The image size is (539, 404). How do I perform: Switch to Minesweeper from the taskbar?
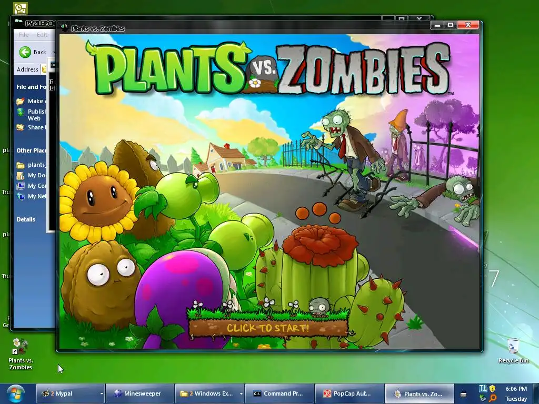coord(139,393)
